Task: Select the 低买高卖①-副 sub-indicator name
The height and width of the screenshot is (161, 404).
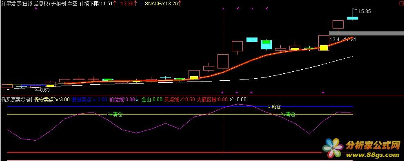Action: tap(17, 99)
